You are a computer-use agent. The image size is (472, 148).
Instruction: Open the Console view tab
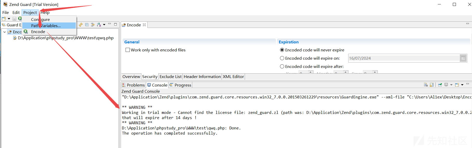coord(157,85)
